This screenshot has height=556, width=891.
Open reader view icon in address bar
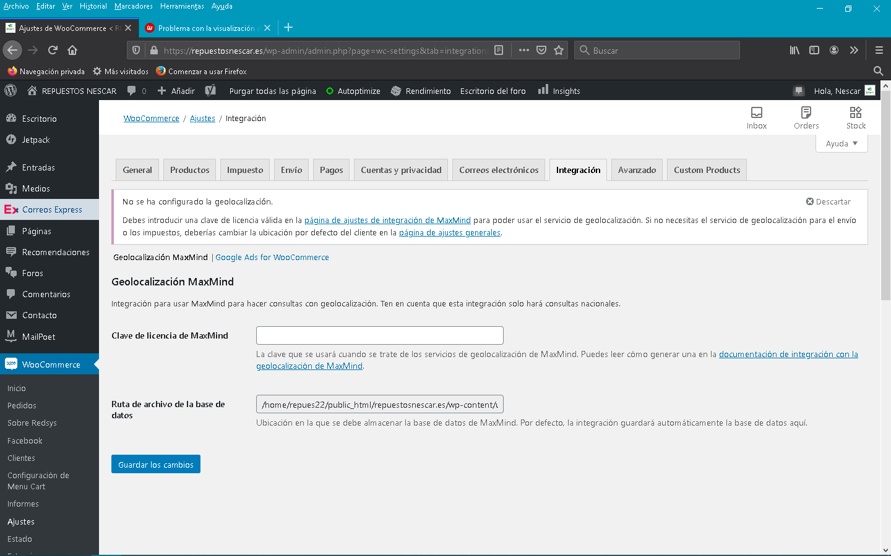[x=499, y=50]
